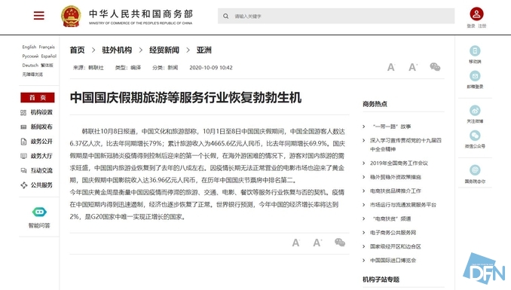Open the mailbox login icon
Screen dimensions: 511x290
475,76
